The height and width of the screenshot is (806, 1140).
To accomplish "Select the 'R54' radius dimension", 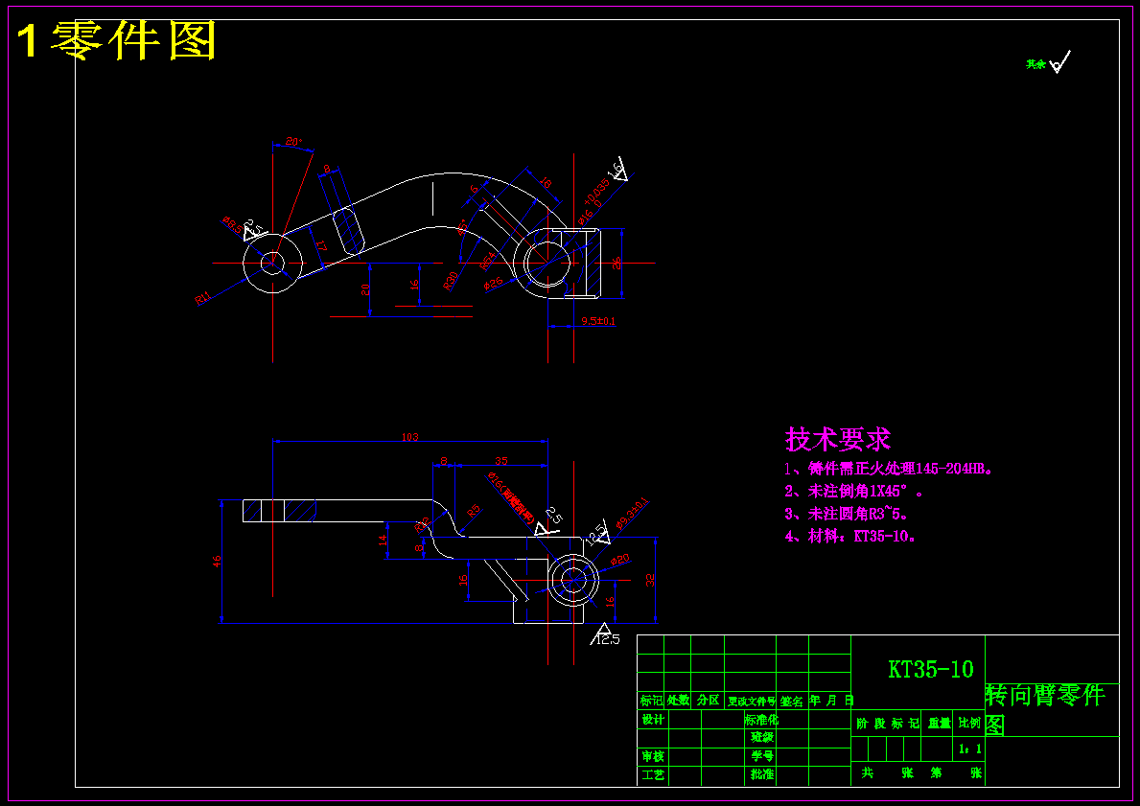I will (x=489, y=261).
